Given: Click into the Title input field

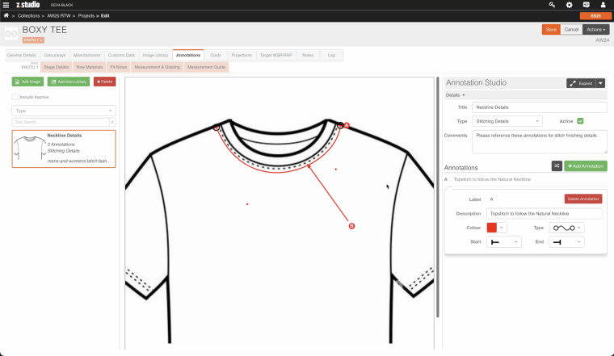Looking at the screenshot, I should pyautogui.click(x=540, y=107).
